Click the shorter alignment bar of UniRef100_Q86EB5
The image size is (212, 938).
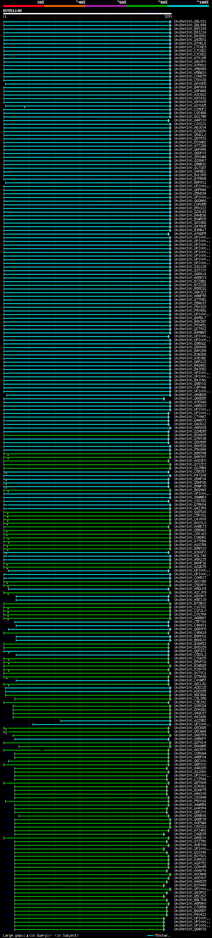(x=84, y=399)
